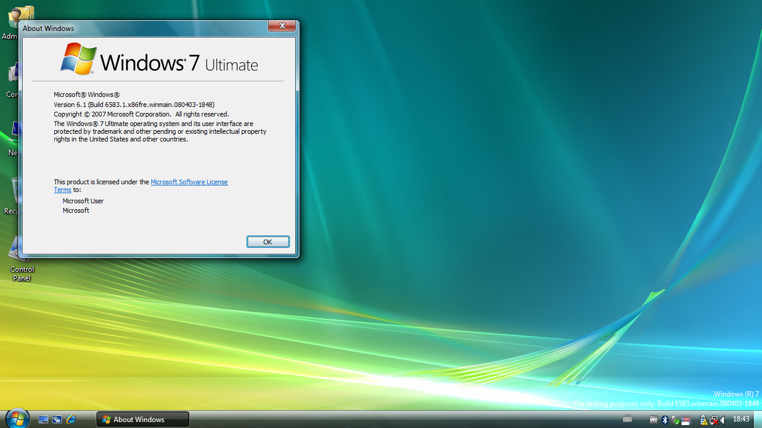Click the OK button in About Windows

pyautogui.click(x=268, y=242)
